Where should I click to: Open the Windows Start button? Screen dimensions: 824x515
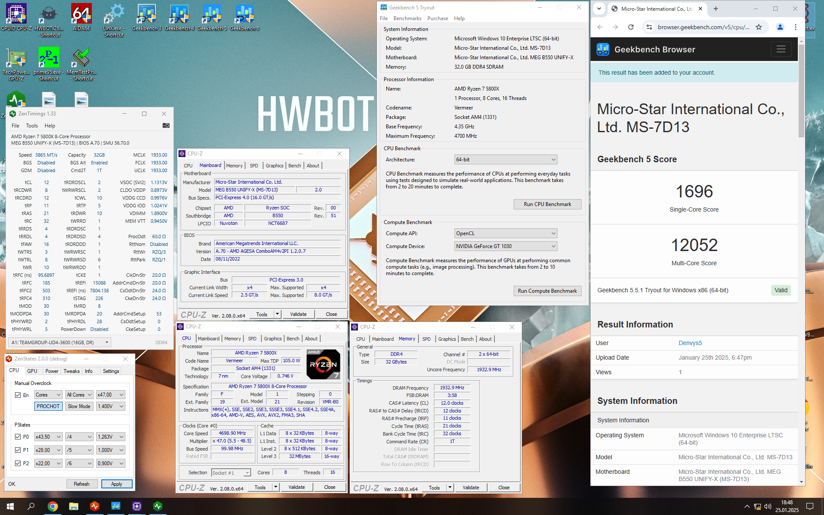coord(10,506)
